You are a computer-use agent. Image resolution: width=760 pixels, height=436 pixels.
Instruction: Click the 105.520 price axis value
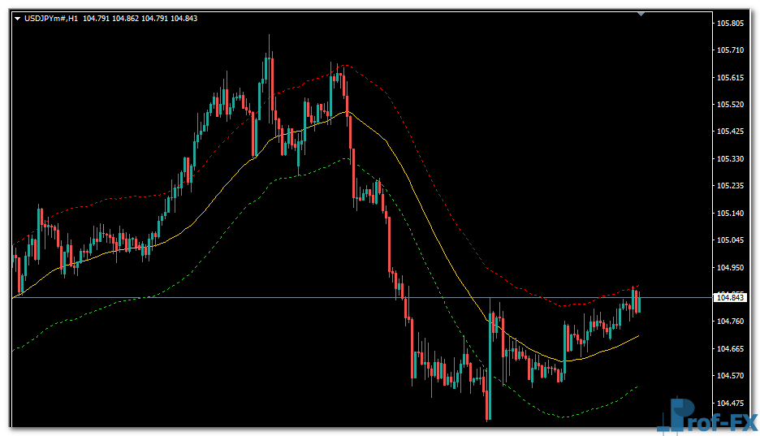731,105
